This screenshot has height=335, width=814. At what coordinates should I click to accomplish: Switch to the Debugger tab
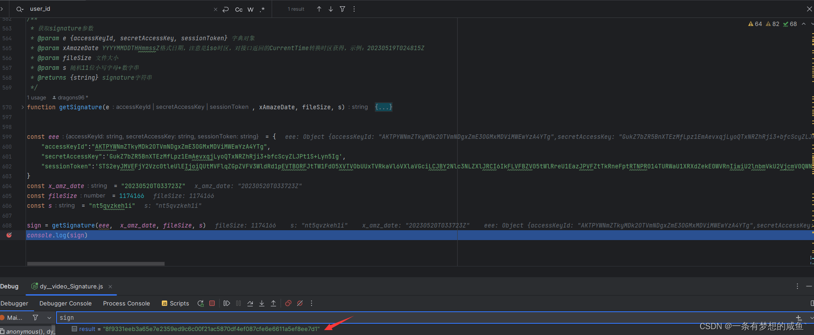14,304
